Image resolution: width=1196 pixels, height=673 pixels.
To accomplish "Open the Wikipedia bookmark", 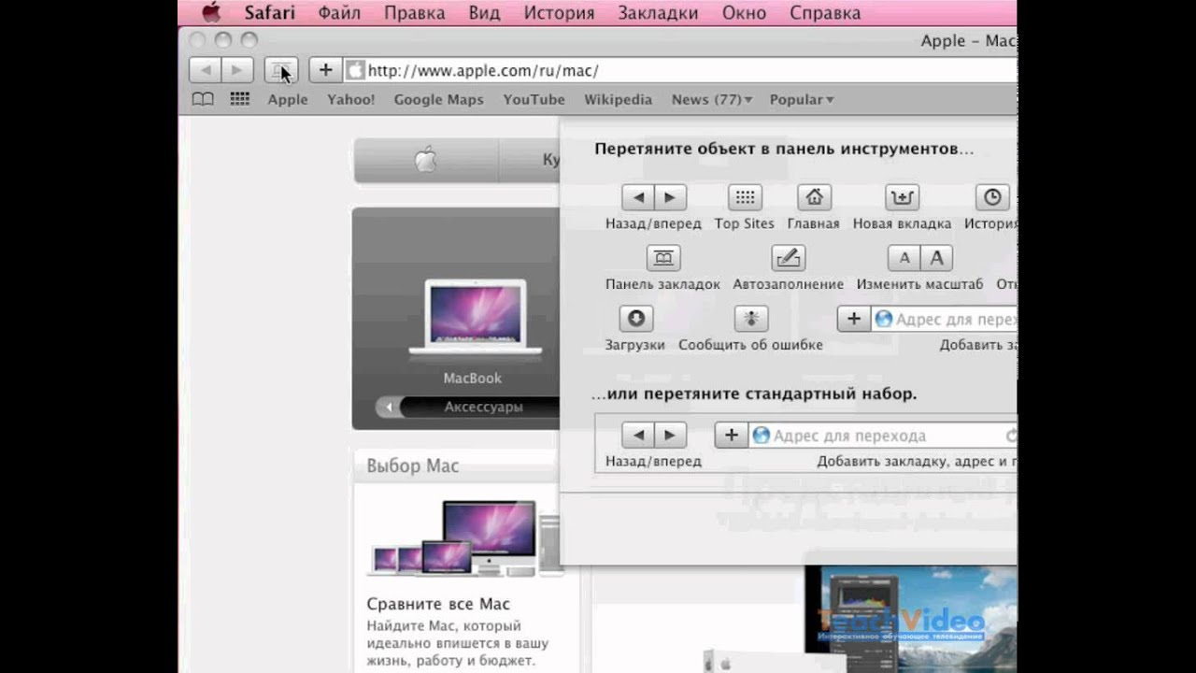I will (x=618, y=99).
